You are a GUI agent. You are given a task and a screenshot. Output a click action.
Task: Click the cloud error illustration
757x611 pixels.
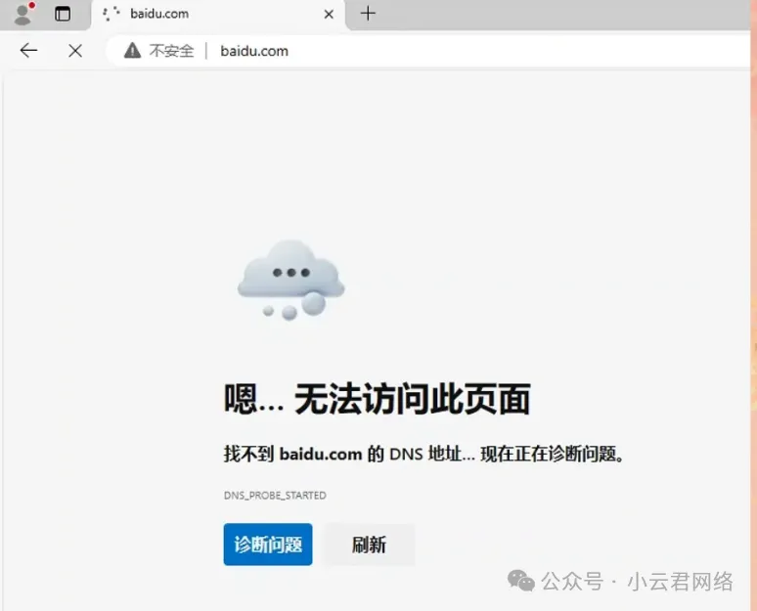[290, 280]
